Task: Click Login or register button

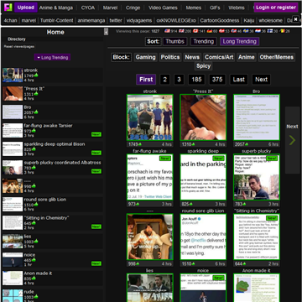Action: pyautogui.click(x=276, y=8)
